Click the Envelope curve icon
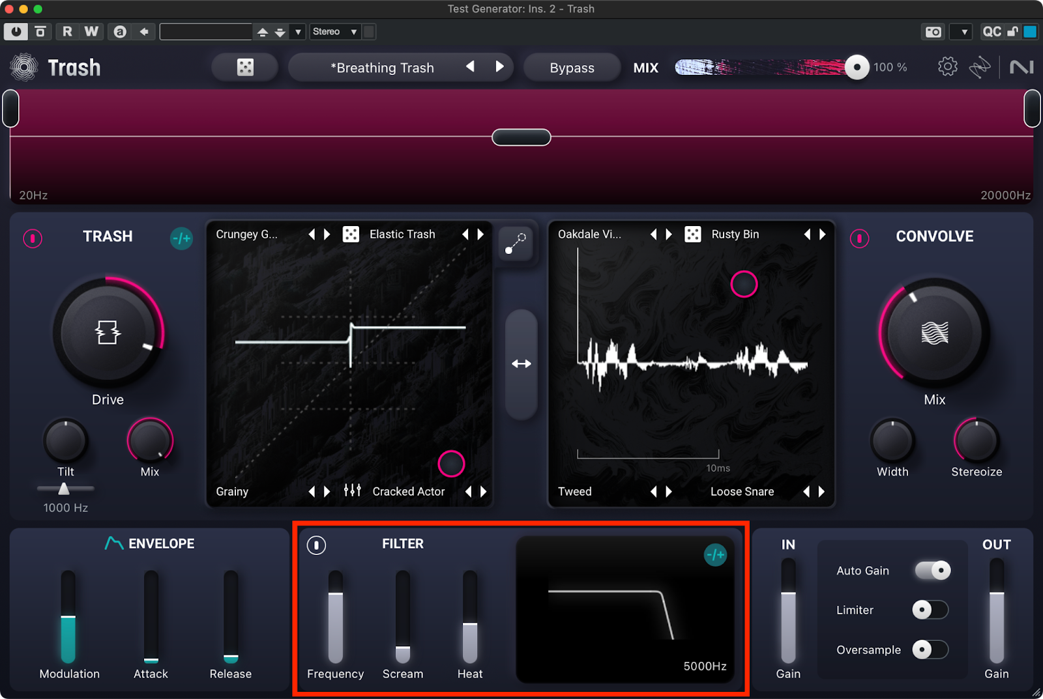The height and width of the screenshot is (699, 1043). (113, 543)
